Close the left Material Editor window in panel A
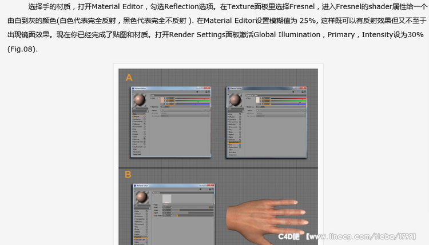The width and height of the screenshot is (429, 245). [207, 87]
